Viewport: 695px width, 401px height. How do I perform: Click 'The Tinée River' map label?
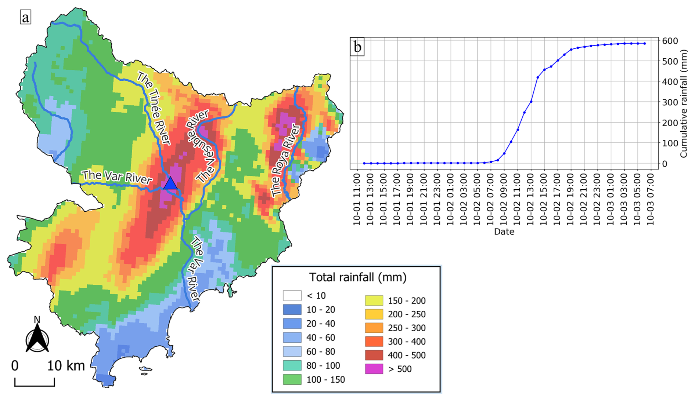[154, 108]
